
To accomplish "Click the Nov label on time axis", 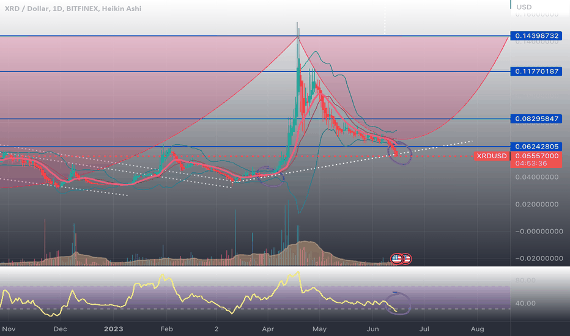I will click(9, 329).
